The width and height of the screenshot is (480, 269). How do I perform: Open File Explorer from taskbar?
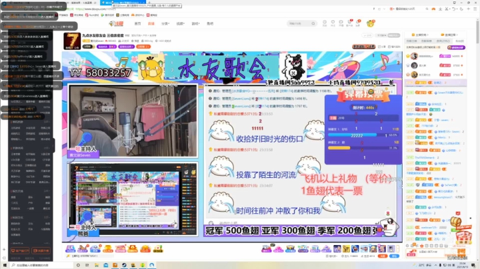pos(97,265)
